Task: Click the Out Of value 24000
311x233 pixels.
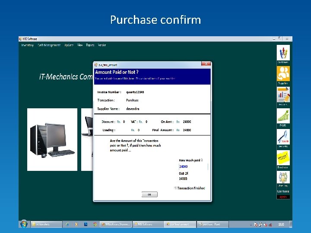Action: pos(183,179)
